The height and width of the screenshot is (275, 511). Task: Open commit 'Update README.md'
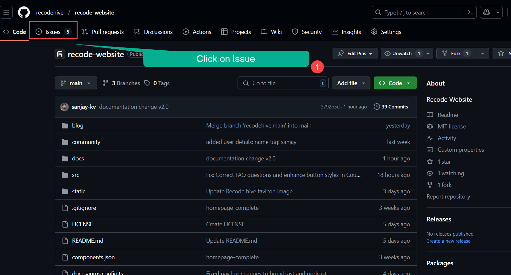pos(232,241)
